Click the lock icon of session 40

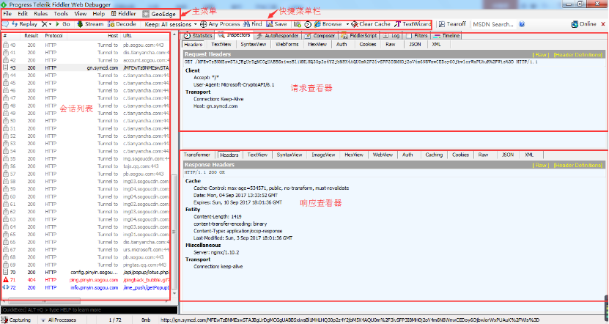tap(5, 45)
